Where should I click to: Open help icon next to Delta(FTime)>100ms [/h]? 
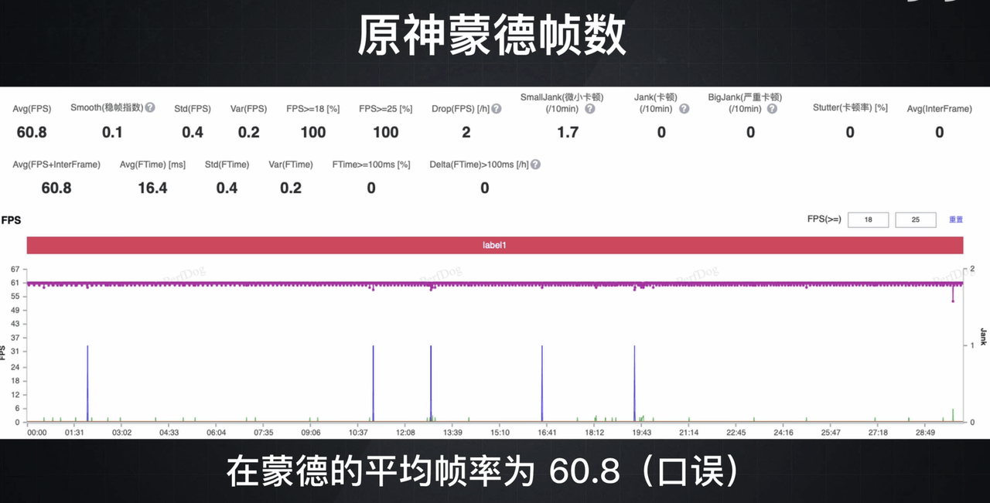535,165
